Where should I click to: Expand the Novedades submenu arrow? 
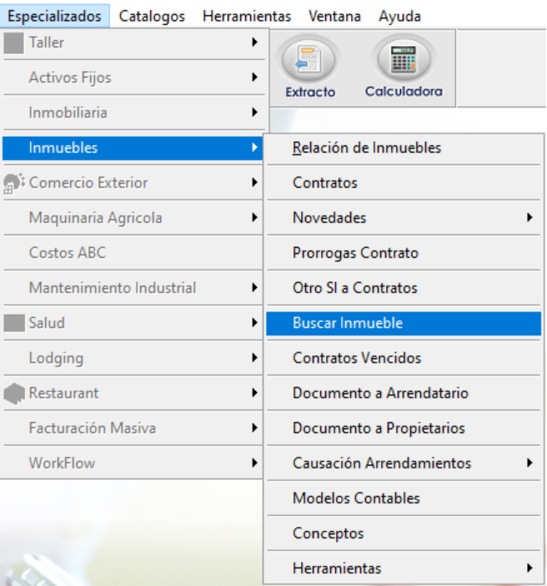click(x=529, y=217)
